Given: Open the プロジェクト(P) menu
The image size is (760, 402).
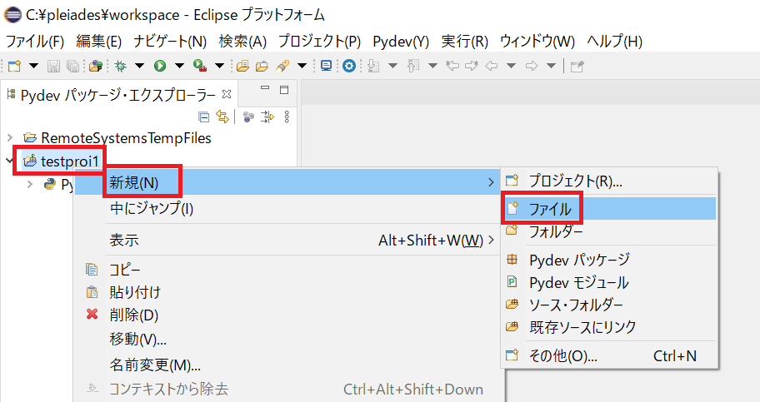Looking at the screenshot, I should tap(319, 42).
